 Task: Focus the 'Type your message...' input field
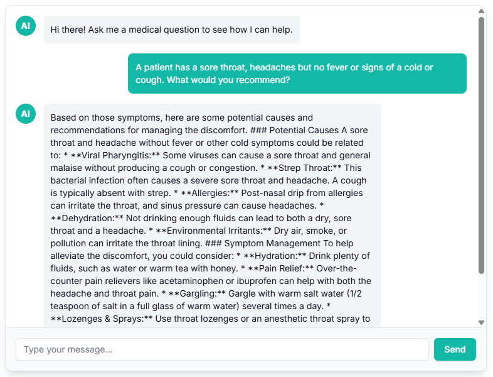[222, 349]
